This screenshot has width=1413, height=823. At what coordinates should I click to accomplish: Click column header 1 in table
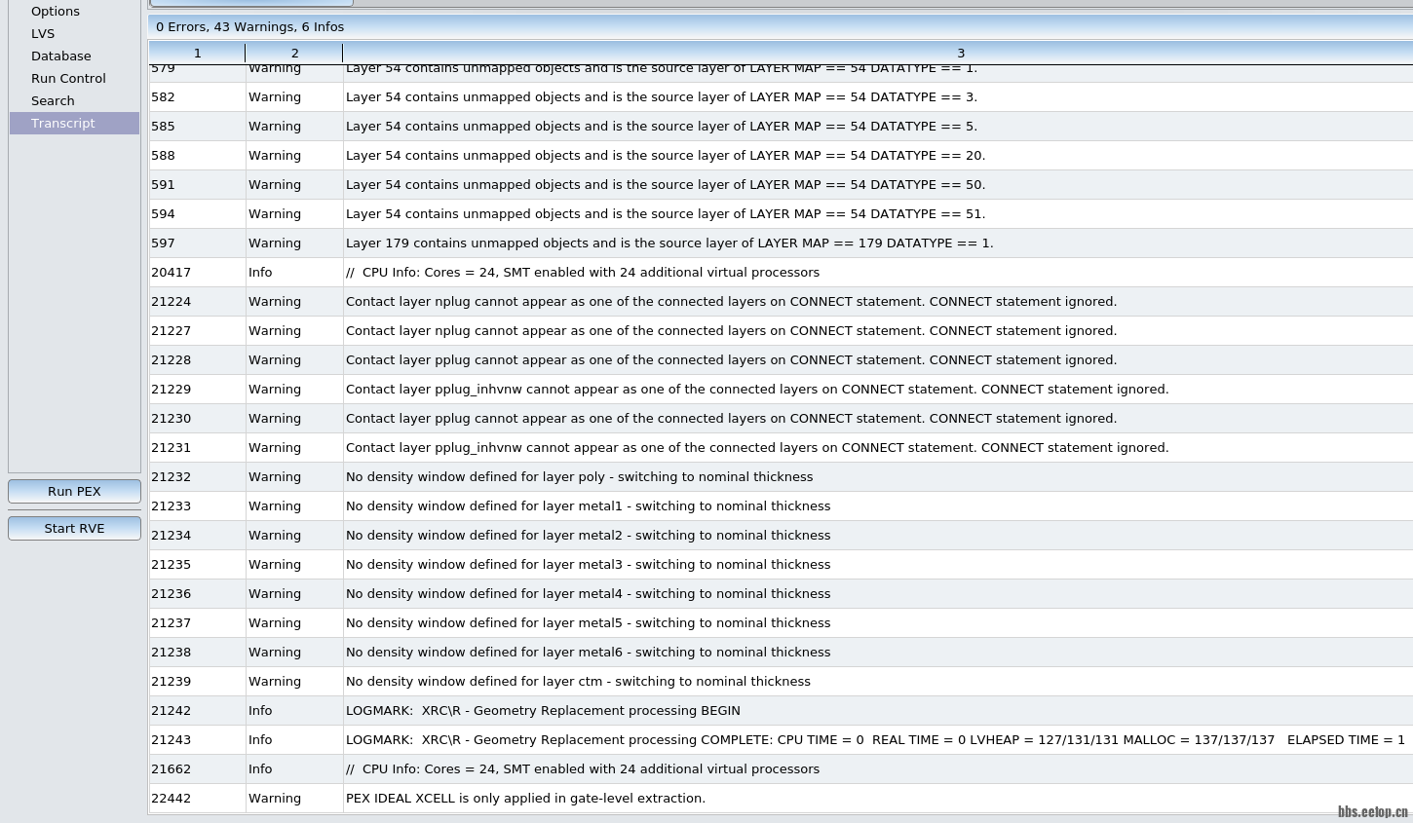197,54
